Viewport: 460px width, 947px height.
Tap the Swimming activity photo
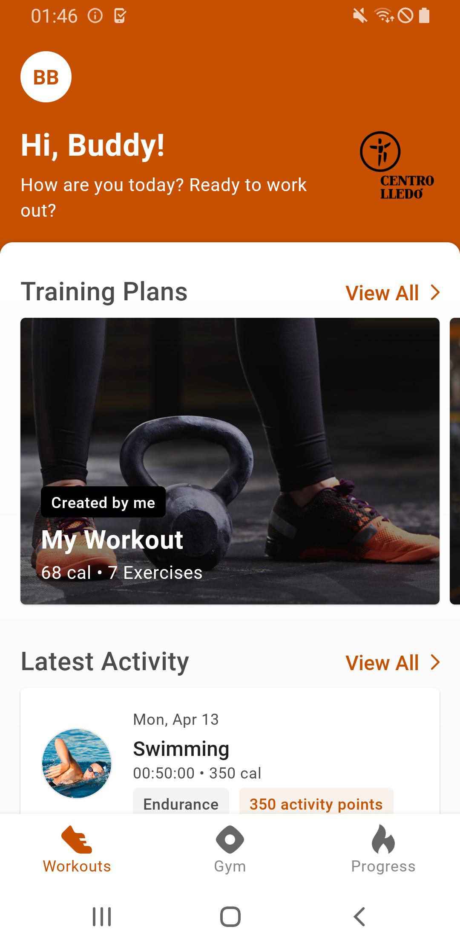pyautogui.click(x=77, y=763)
